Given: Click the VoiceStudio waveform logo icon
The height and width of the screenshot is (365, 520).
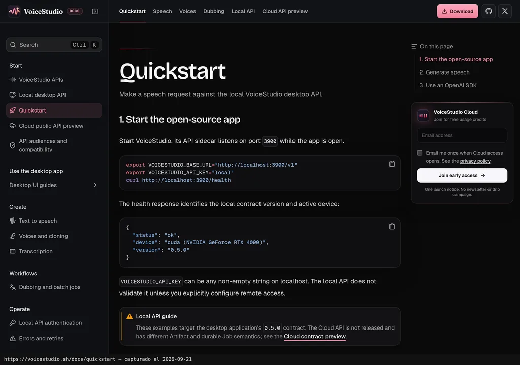Looking at the screenshot, I should [x=14, y=11].
